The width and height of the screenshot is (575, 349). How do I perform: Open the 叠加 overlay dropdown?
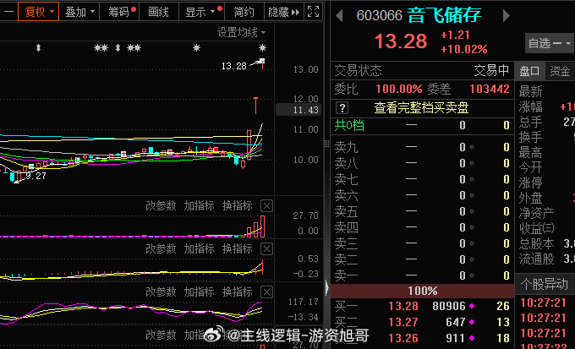(79, 12)
